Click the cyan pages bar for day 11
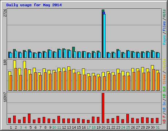Viewport: 168px width, 131px height. [x=60, y=54]
